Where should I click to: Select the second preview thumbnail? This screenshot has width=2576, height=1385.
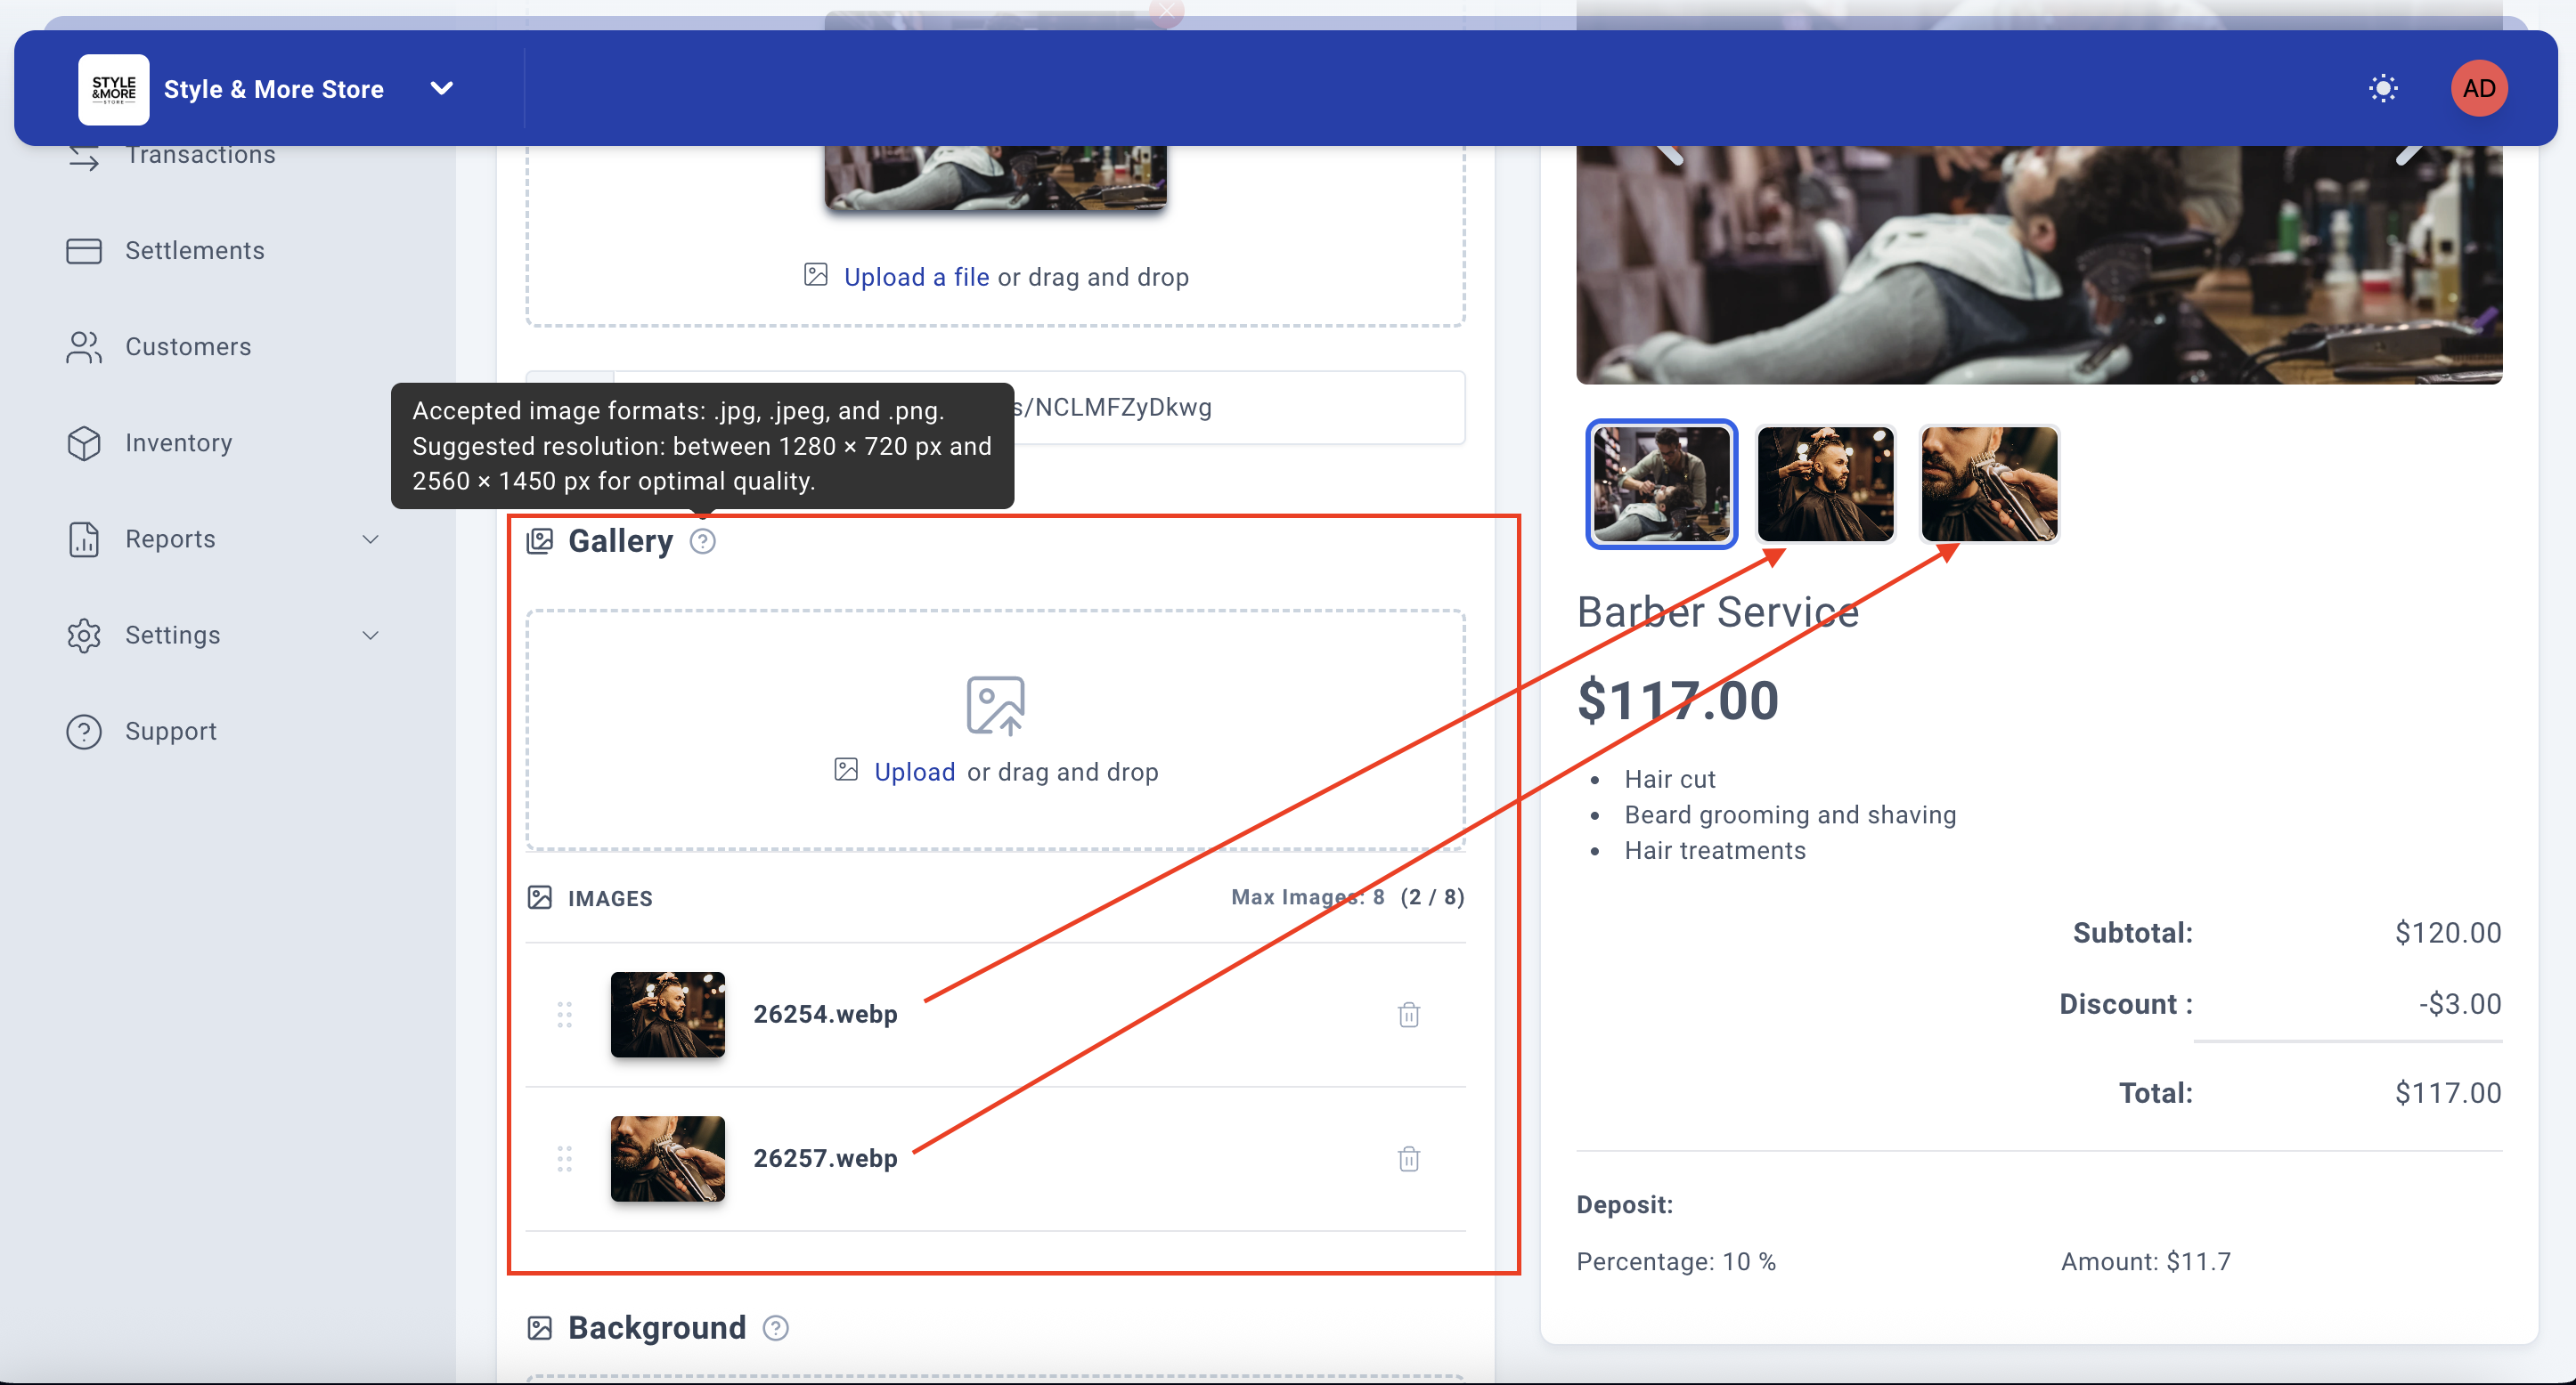[x=1825, y=483]
